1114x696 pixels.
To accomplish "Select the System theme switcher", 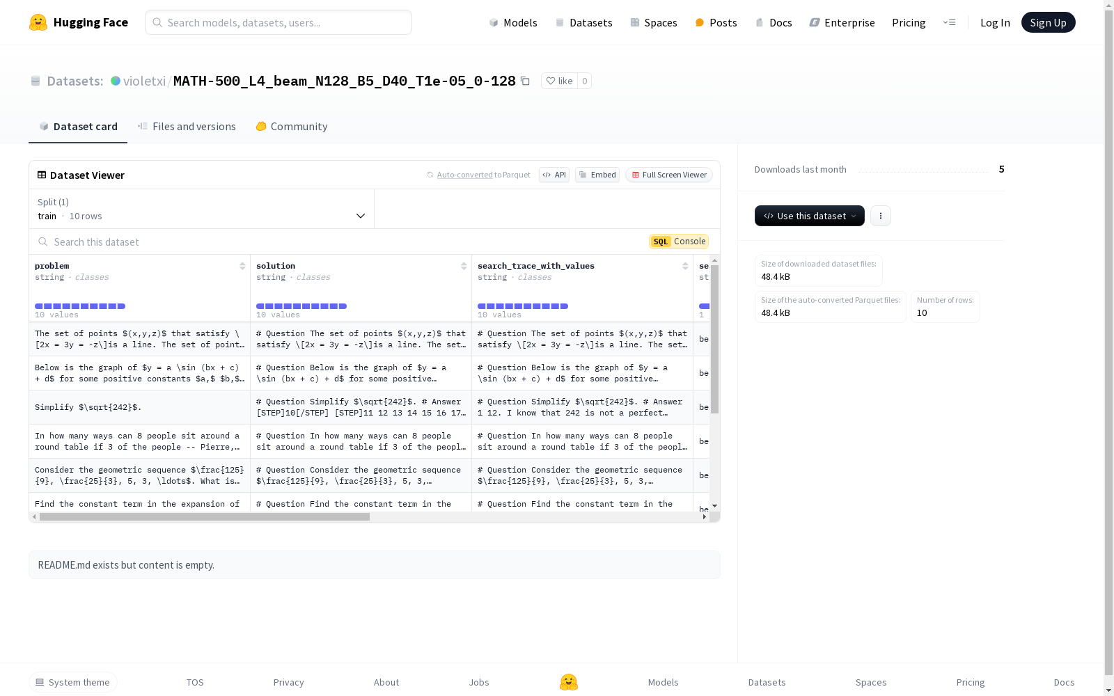I will click(x=73, y=682).
